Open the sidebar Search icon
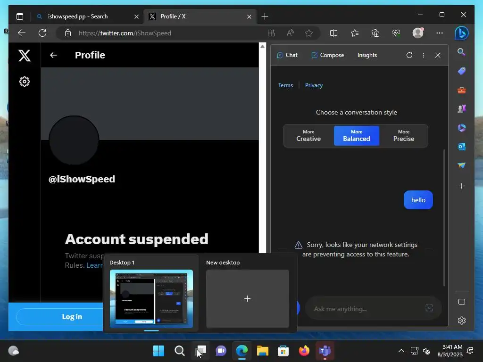 click(461, 52)
